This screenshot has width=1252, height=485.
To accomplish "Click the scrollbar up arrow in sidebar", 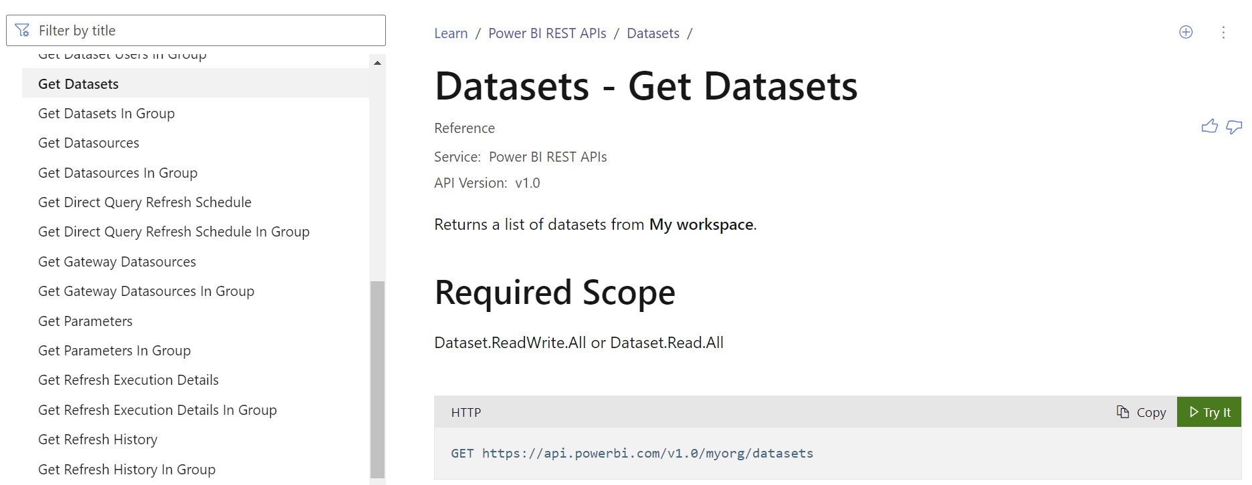I will click(377, 63).
